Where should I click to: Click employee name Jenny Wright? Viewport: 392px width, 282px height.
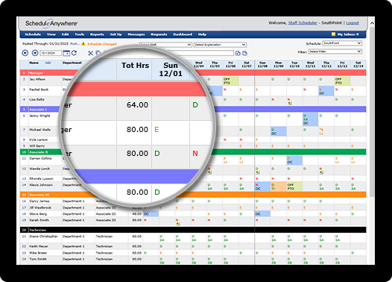[x=39, y=116]
